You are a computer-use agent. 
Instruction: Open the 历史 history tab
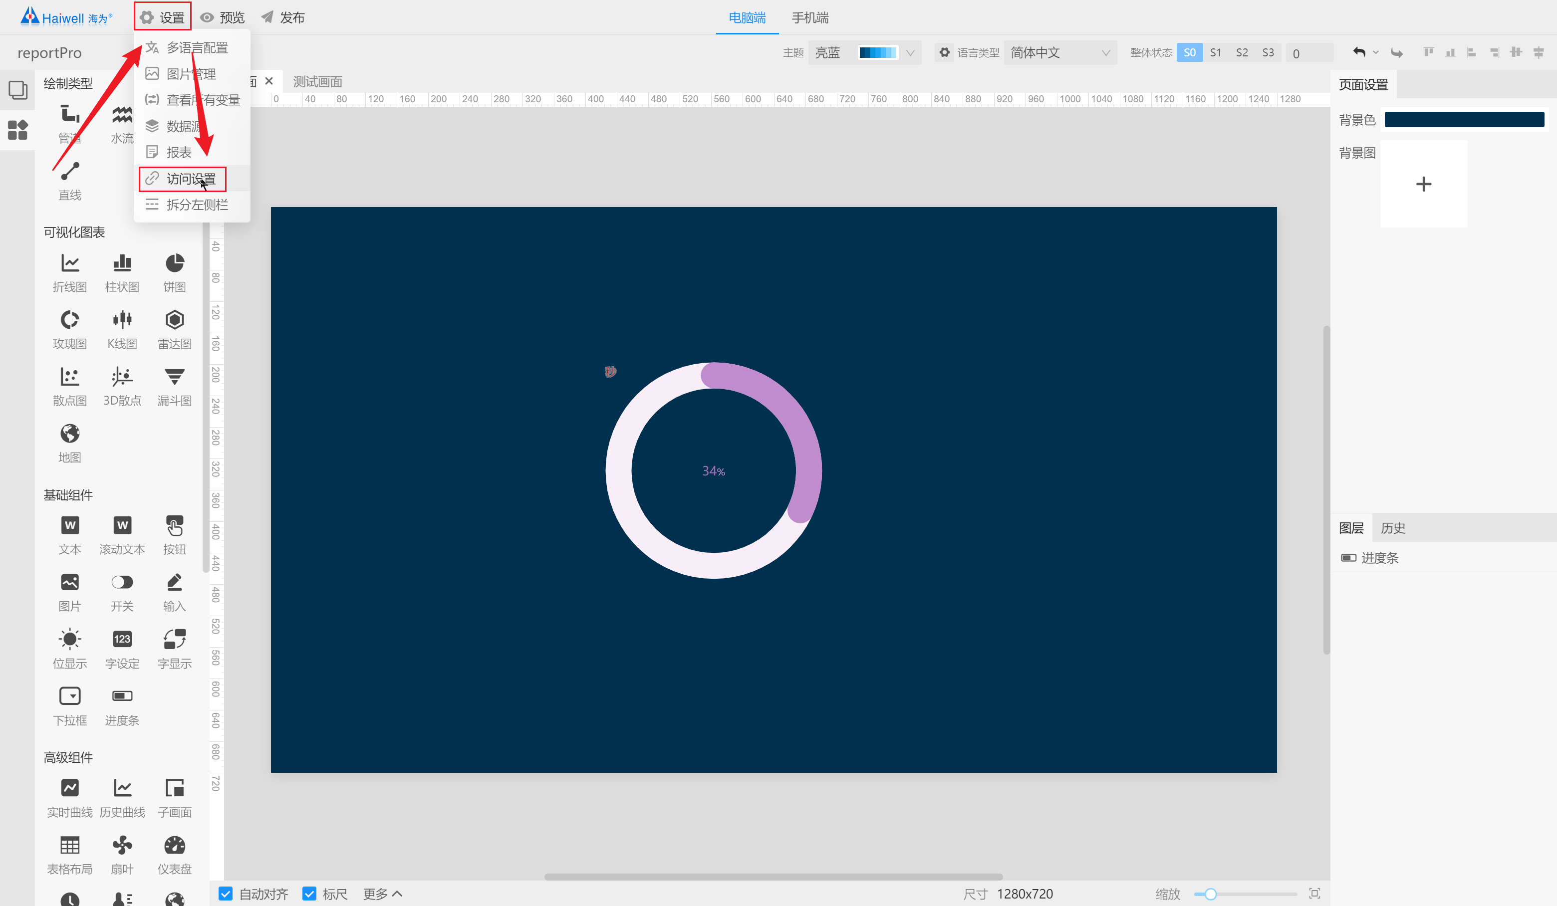1393,528
